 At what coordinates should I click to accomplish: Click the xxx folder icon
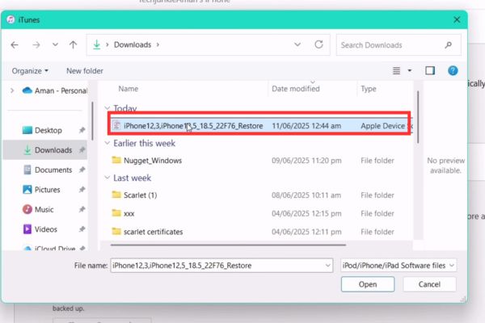[116, 212]
